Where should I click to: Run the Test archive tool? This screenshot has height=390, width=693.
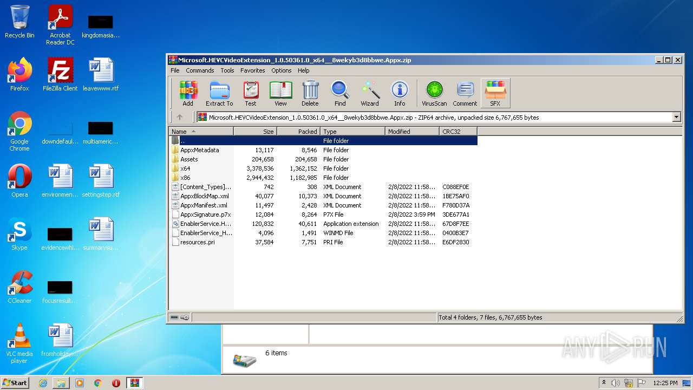point(251,93)
